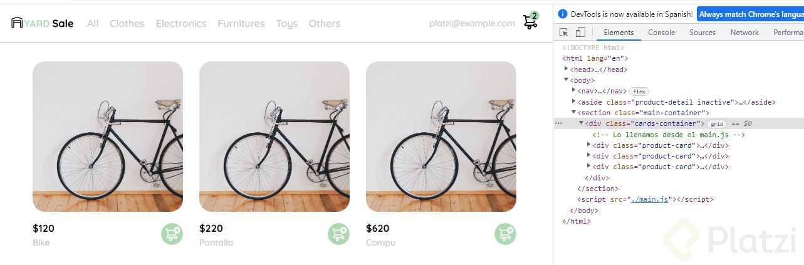
Task: Expand the nav element node
Action: point(574,91)
